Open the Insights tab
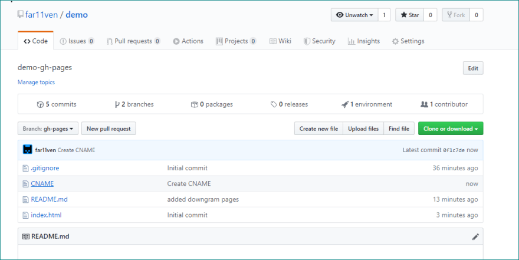This screenshot has height=260, width=519. tap(364, 41)
